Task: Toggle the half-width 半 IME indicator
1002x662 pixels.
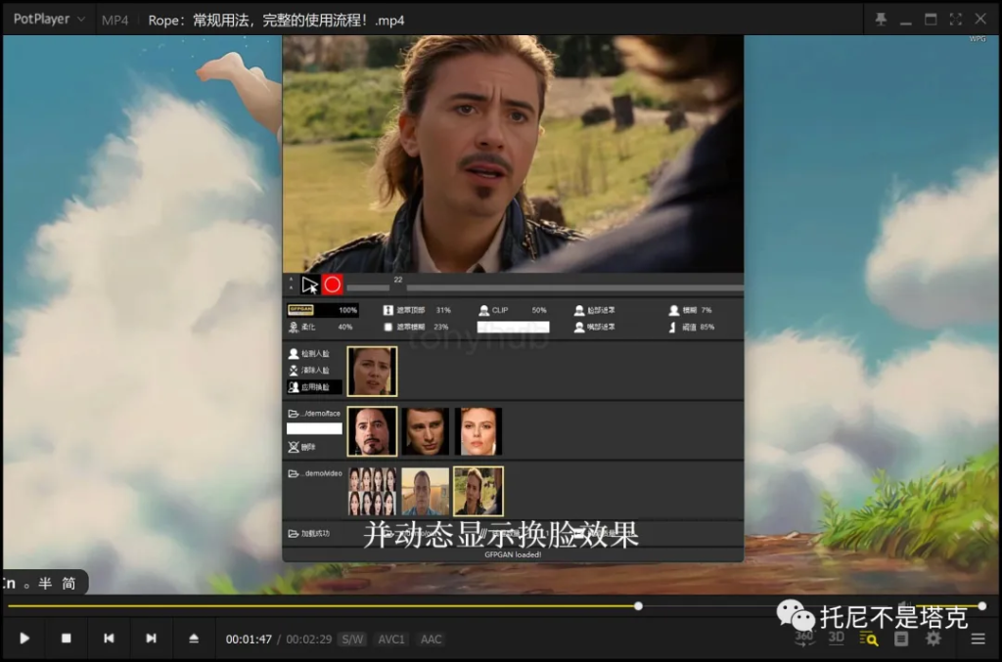Action: click(x=45, y=583)
